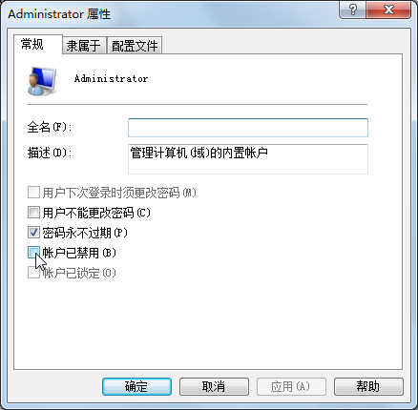This screenshot has width=418, height=410.
Task: Click the 取消 button
Action: point(214,386)
